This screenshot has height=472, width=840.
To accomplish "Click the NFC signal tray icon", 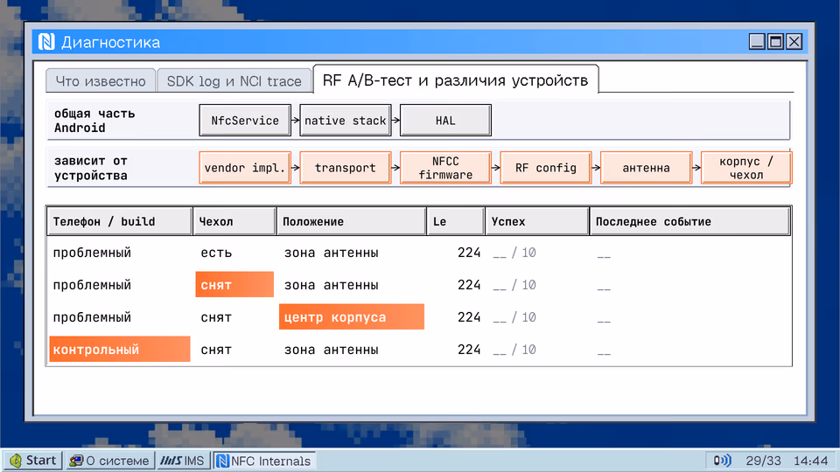I will 722,461.
